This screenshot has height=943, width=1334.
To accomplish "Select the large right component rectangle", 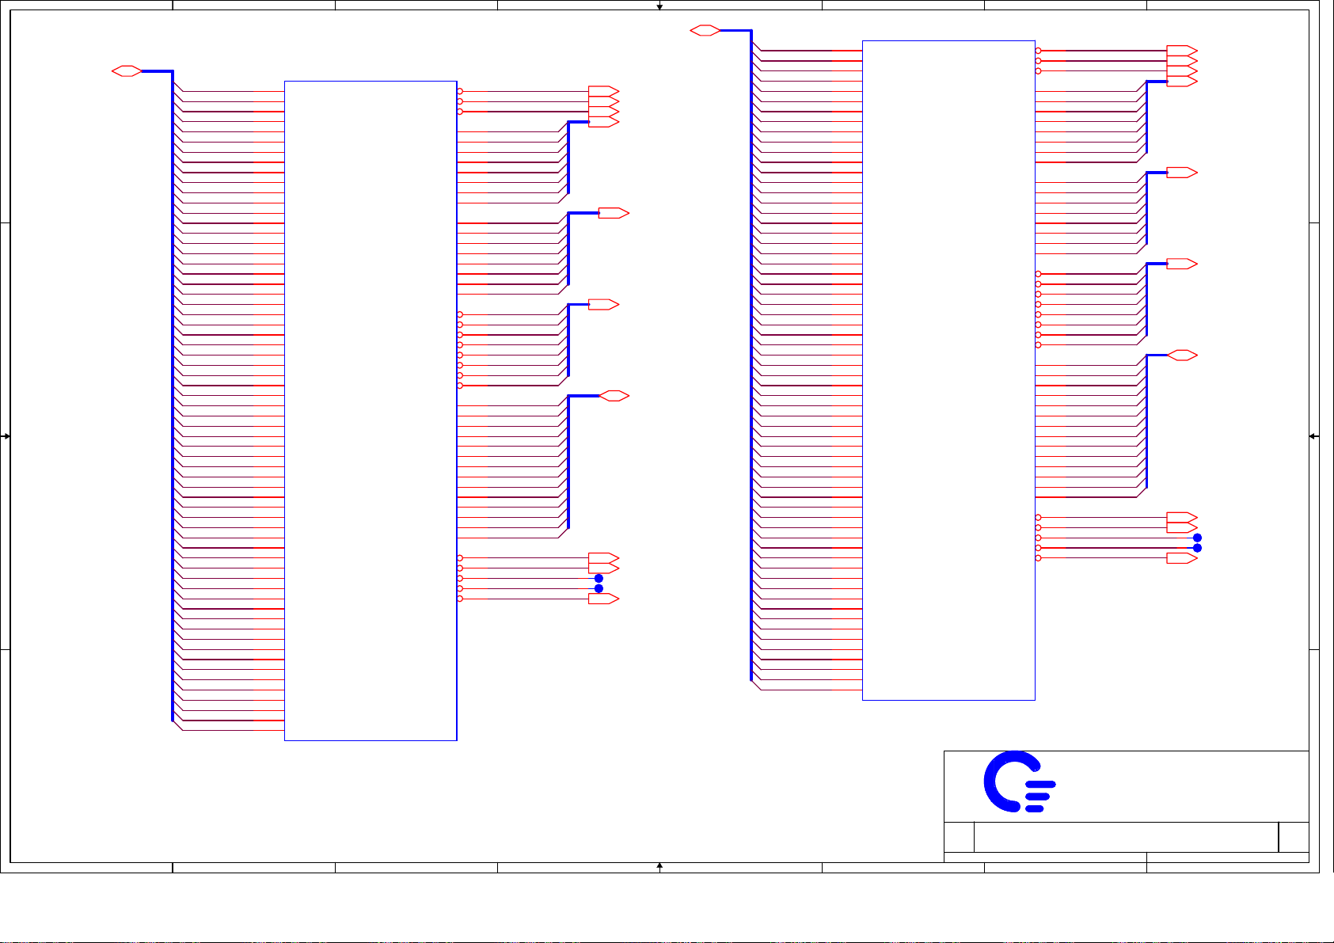I will (948, 370).
